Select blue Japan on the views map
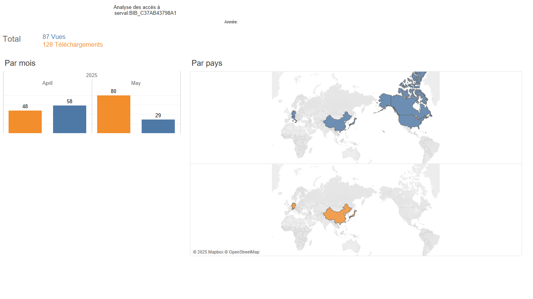 coord(352,123)
